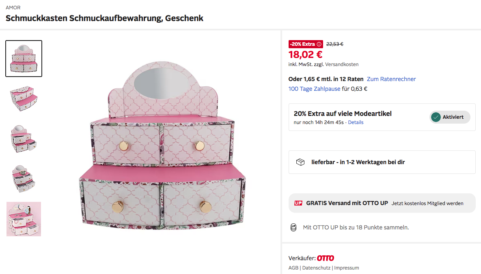Open the Impressum link

[x=347, y=268]
